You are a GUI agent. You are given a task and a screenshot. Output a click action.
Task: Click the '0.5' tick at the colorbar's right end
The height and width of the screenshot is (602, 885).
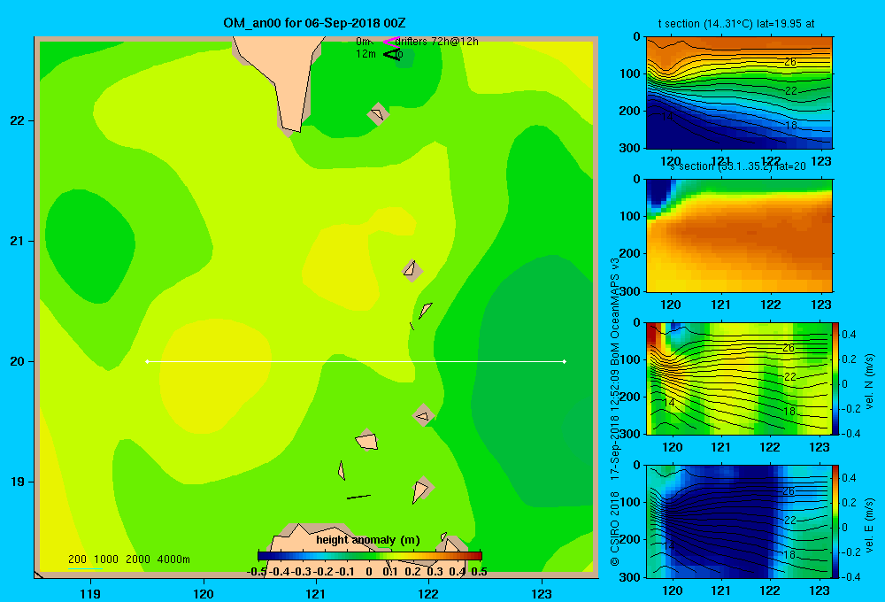point(479,572)
